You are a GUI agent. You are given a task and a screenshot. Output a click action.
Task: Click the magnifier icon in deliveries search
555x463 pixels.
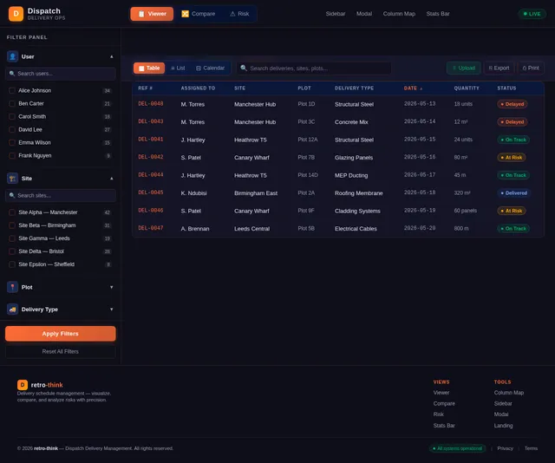coord(244,68)
